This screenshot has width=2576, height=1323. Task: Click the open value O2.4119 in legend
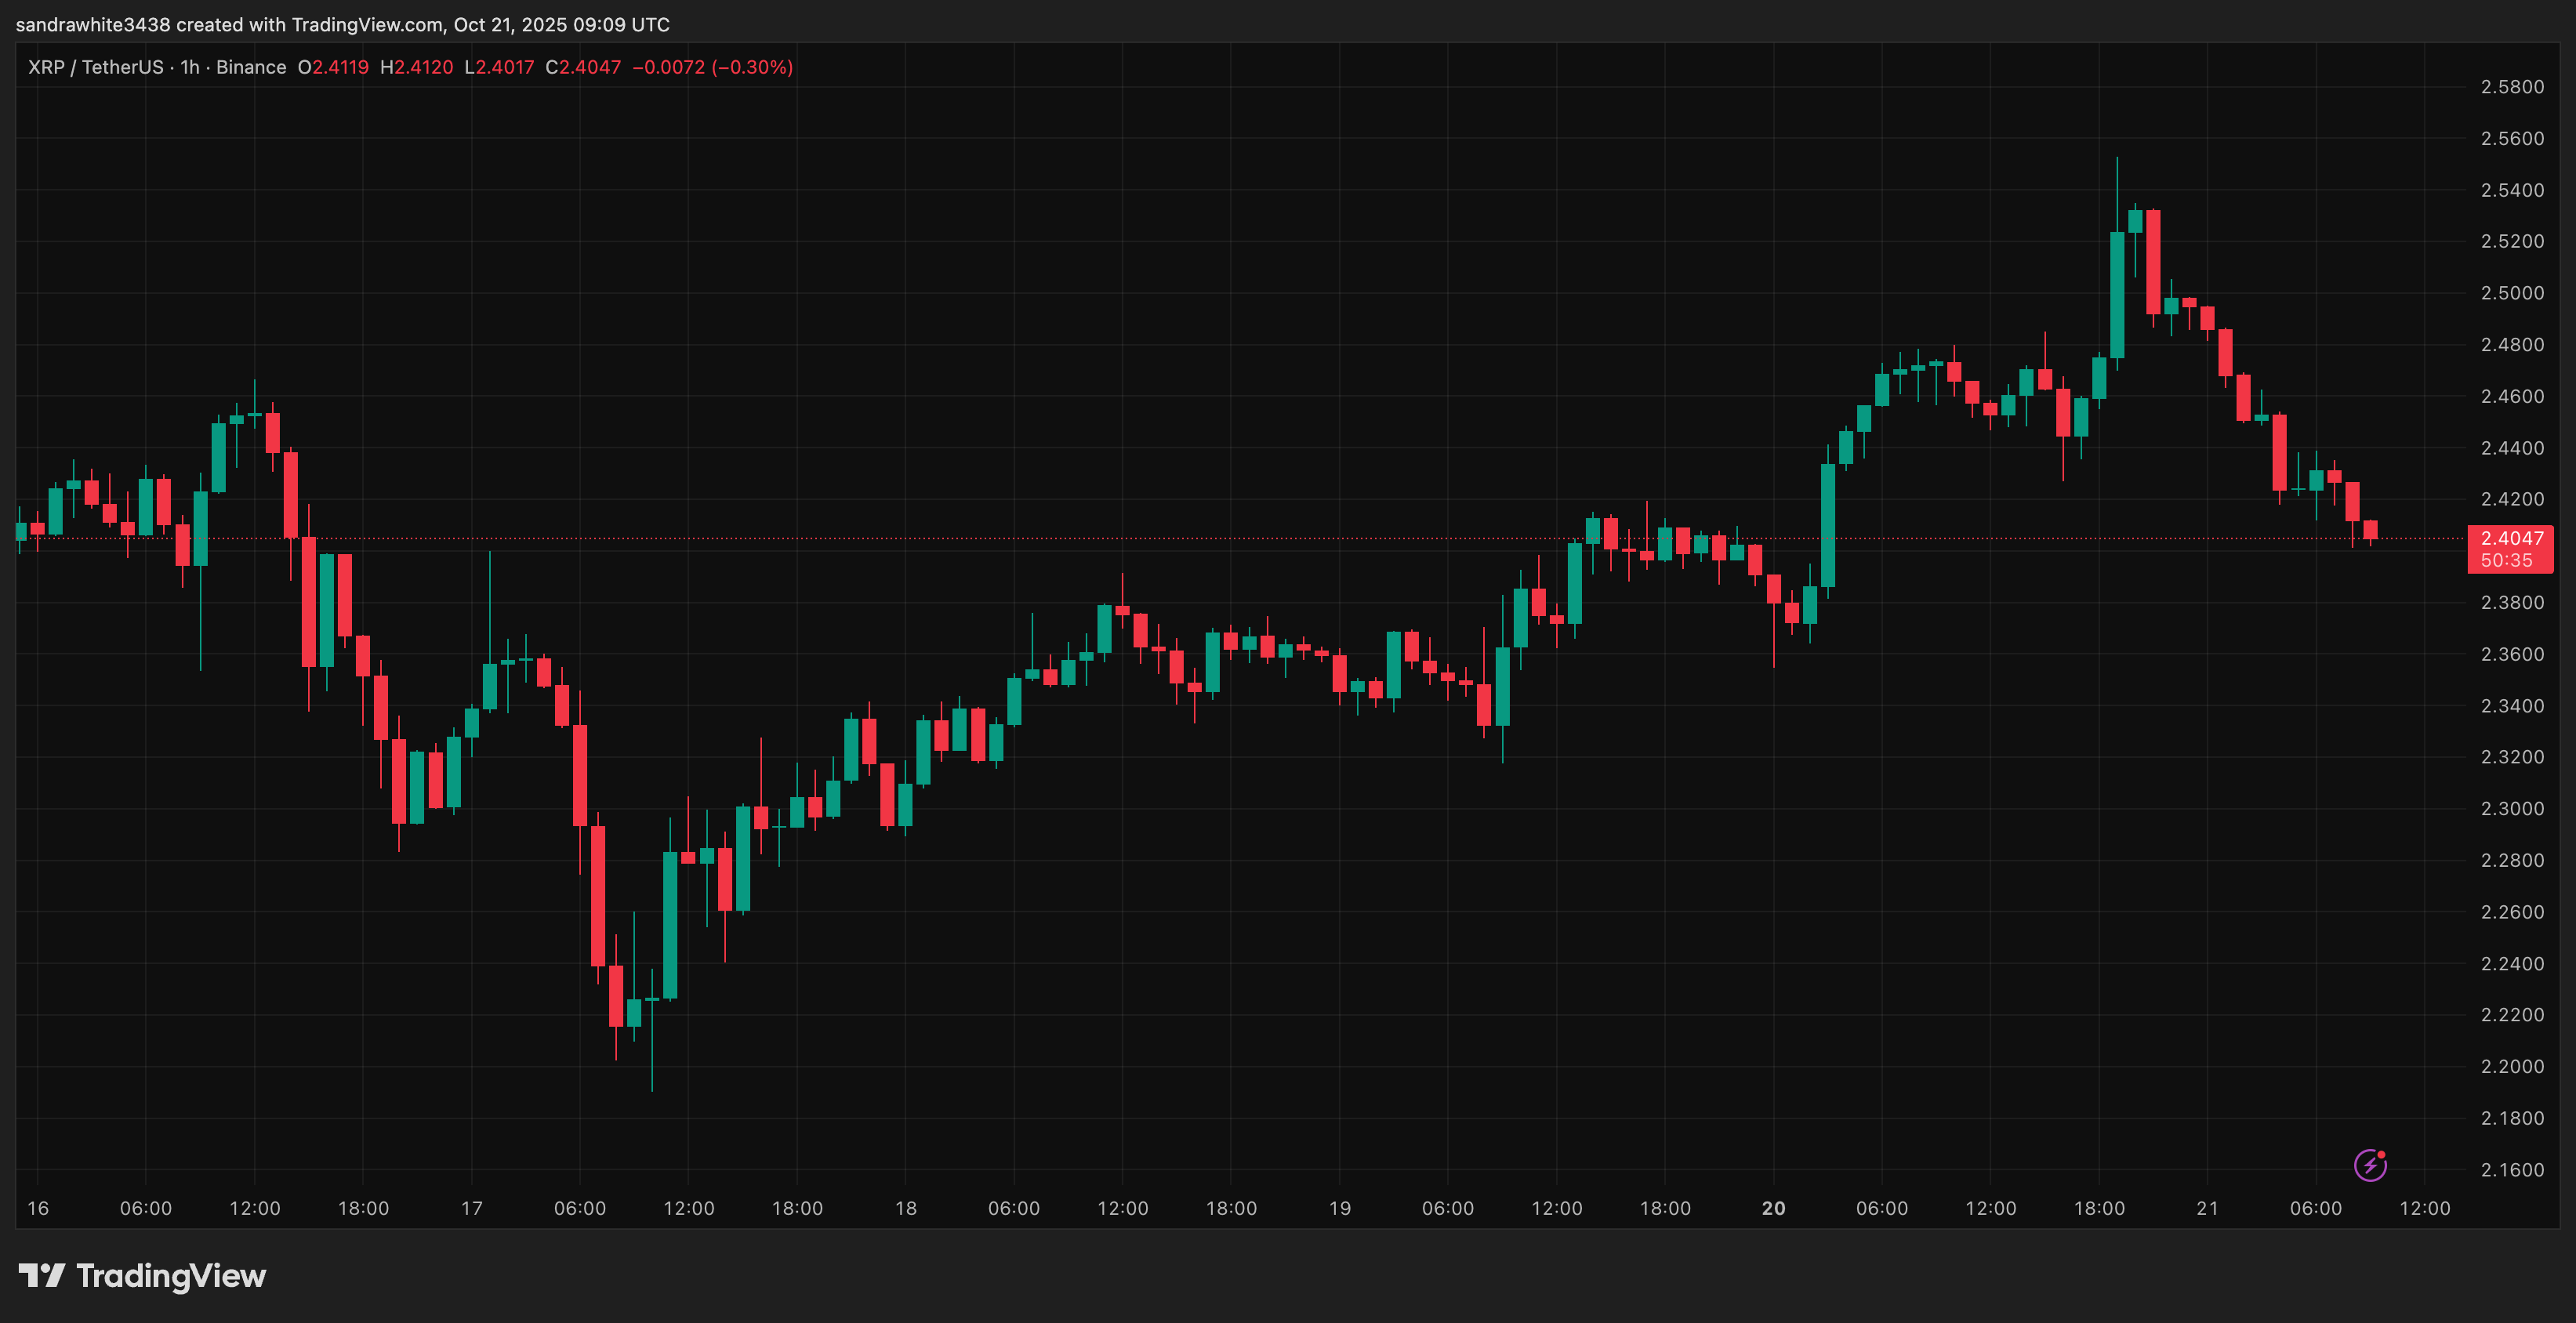[333, 67]
